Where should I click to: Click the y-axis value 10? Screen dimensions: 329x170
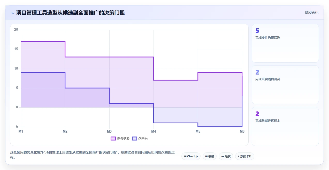(x=16, y=68)
